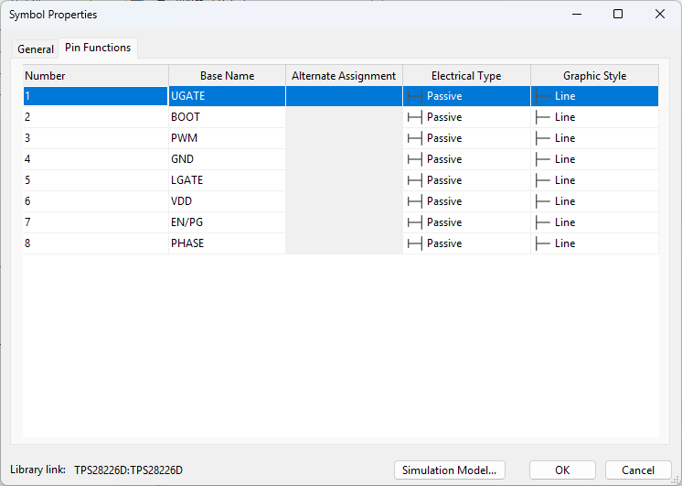Viewport: 682px width, 486px height.
Task: Open Electrical Type dropdown for pin 2 BOOT
Action: click(x=466, y=117)
